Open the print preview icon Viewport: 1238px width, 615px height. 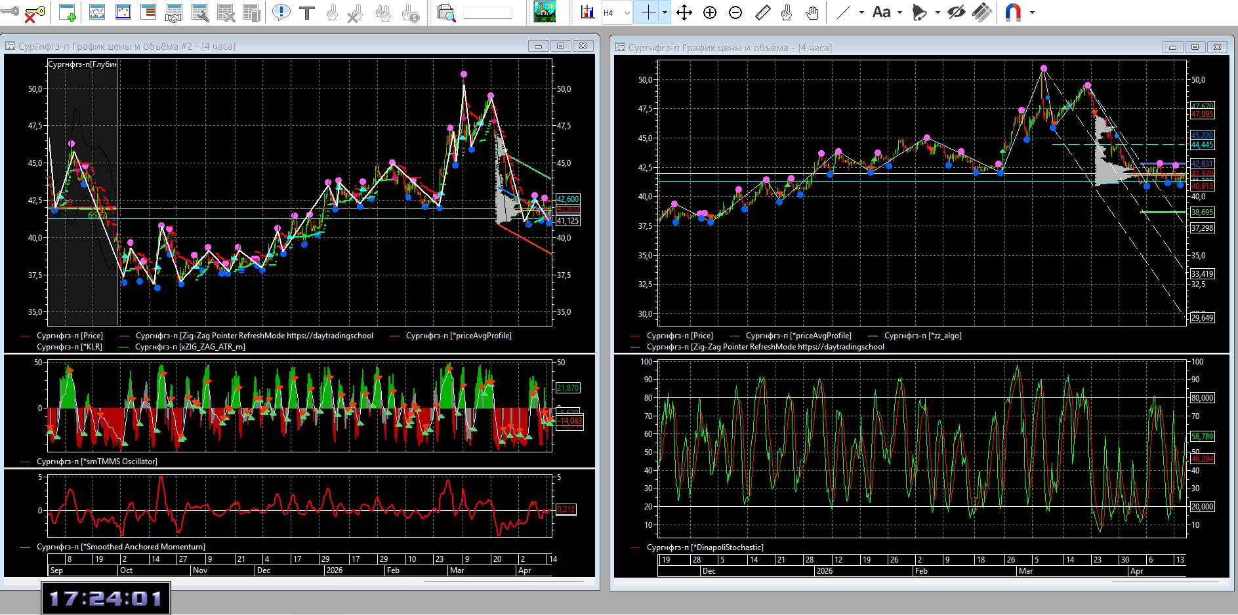[446, 12]
